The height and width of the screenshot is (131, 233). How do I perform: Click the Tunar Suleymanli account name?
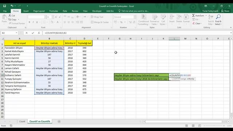coord(210,11)
